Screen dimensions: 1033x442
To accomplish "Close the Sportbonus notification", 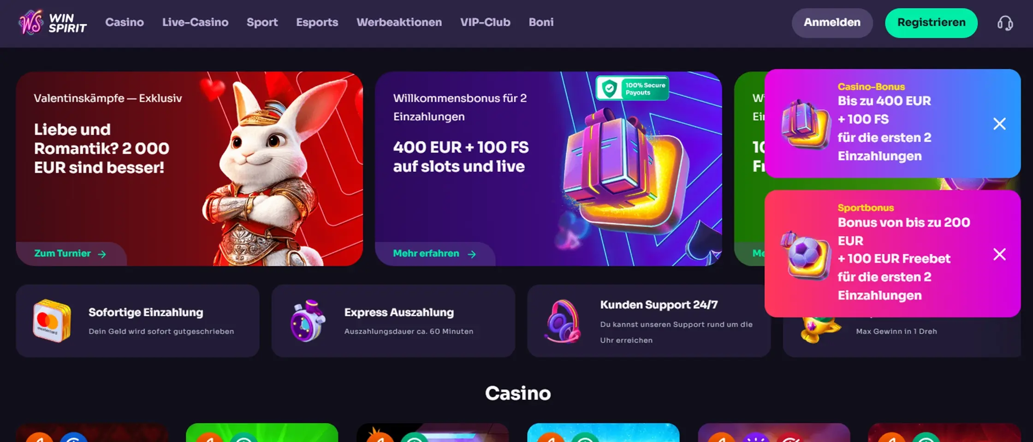I will [999, 254].
